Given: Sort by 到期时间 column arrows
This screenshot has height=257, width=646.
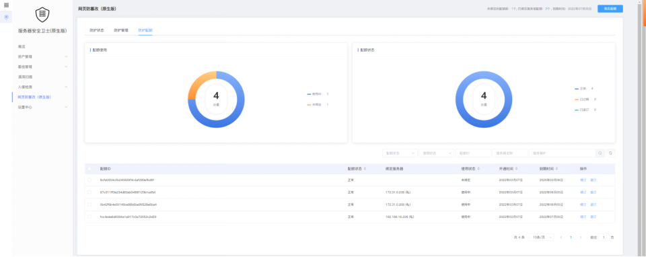Looking at the screenshot, I should pos(557,169).
